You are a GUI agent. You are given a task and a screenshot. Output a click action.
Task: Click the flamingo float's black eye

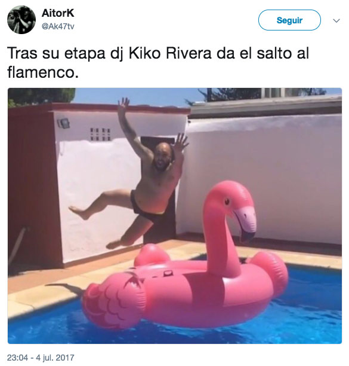(x=227, y=201)
